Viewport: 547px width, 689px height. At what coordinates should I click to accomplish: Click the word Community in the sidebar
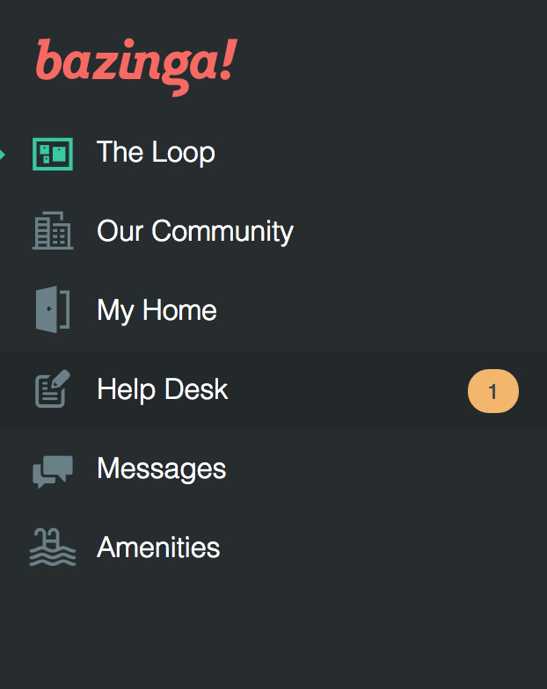(x=222, y=231)
